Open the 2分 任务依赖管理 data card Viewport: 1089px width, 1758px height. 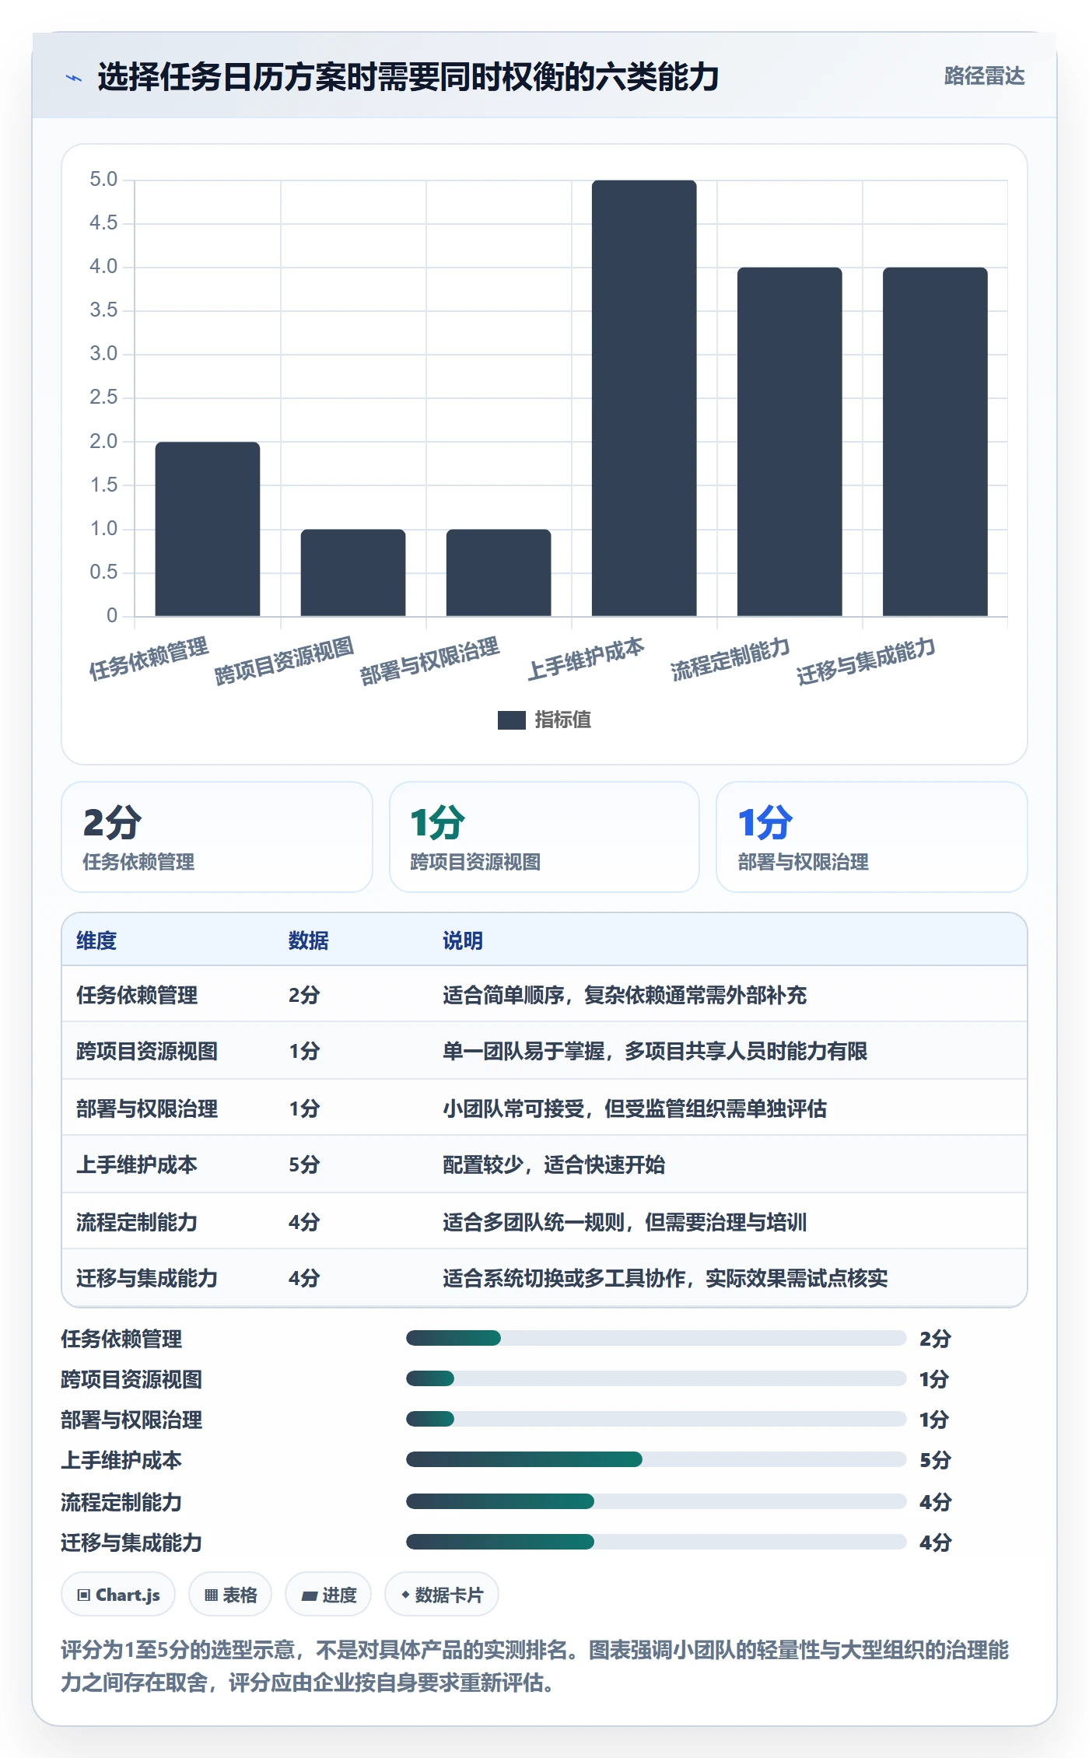click(x=217, y=837)
